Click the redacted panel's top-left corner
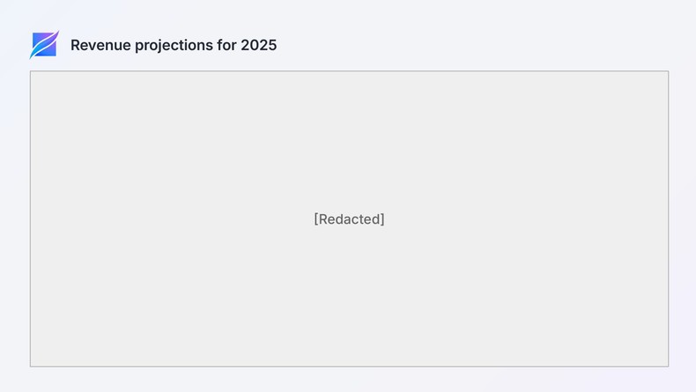The image size is (696, 392). tap(31, 72)
